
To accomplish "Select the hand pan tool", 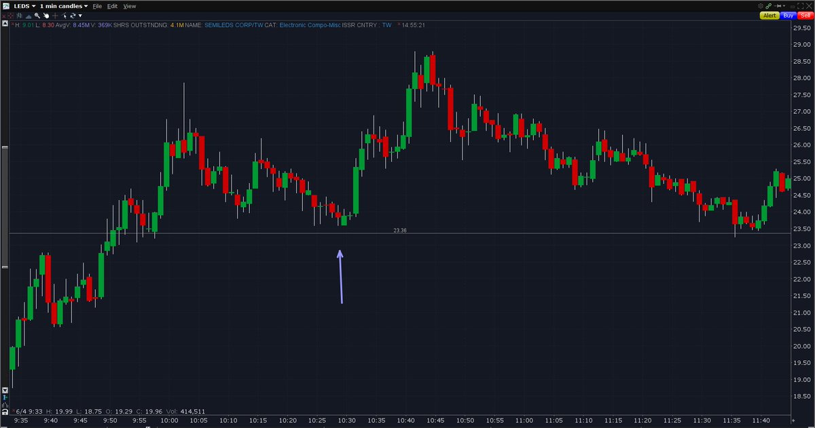I will (x=46, y=16).
